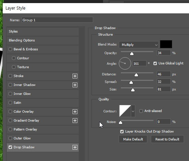Click the Make Default button

(133, 139)
